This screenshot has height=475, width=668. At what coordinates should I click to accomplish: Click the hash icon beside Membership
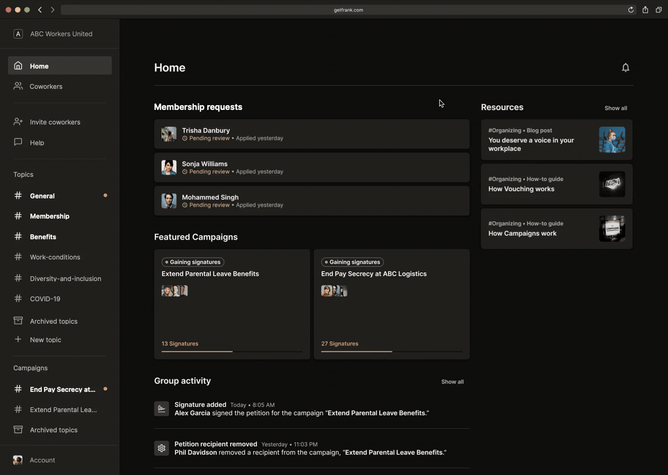pyautogui.click(x=18, y=216)
